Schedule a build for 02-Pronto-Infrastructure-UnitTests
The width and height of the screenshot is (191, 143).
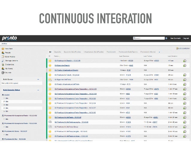[185, 84]
